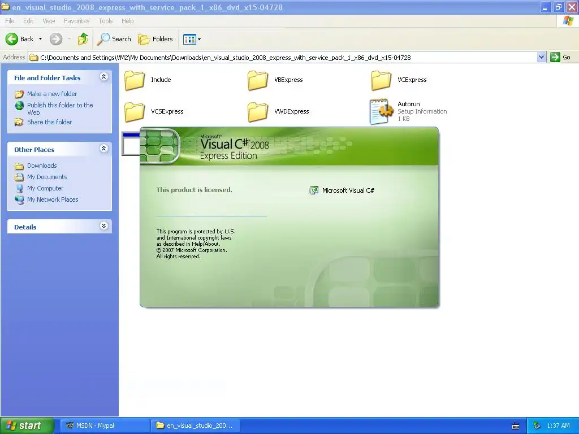
Task: Click the Back arrow button
Action: [x=19, y=39]
